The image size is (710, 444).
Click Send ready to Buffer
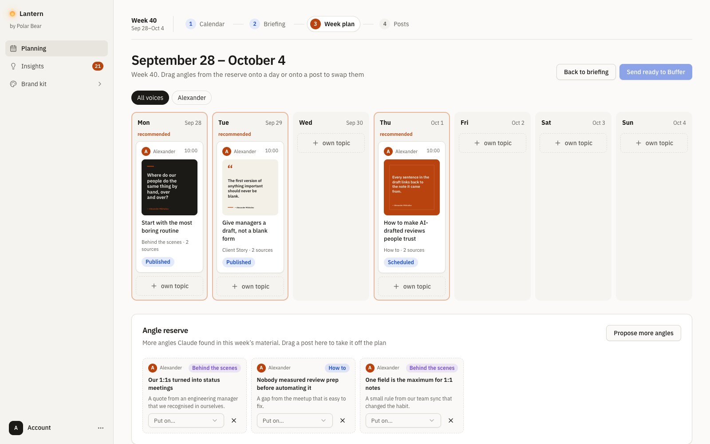[x=655, y=72]
